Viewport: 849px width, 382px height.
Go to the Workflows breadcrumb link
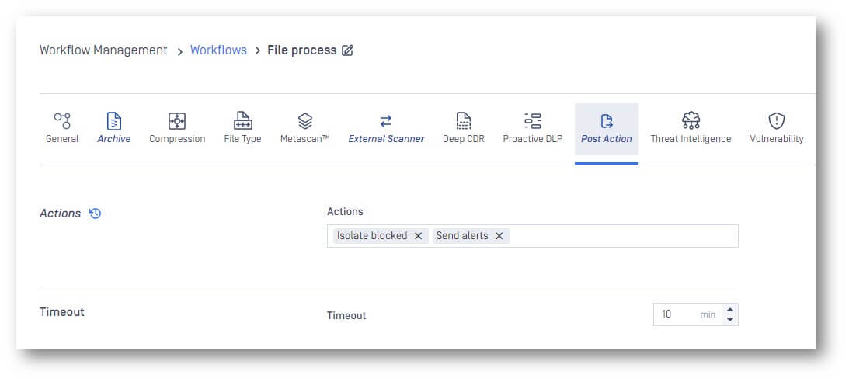[x=218, y=50]
